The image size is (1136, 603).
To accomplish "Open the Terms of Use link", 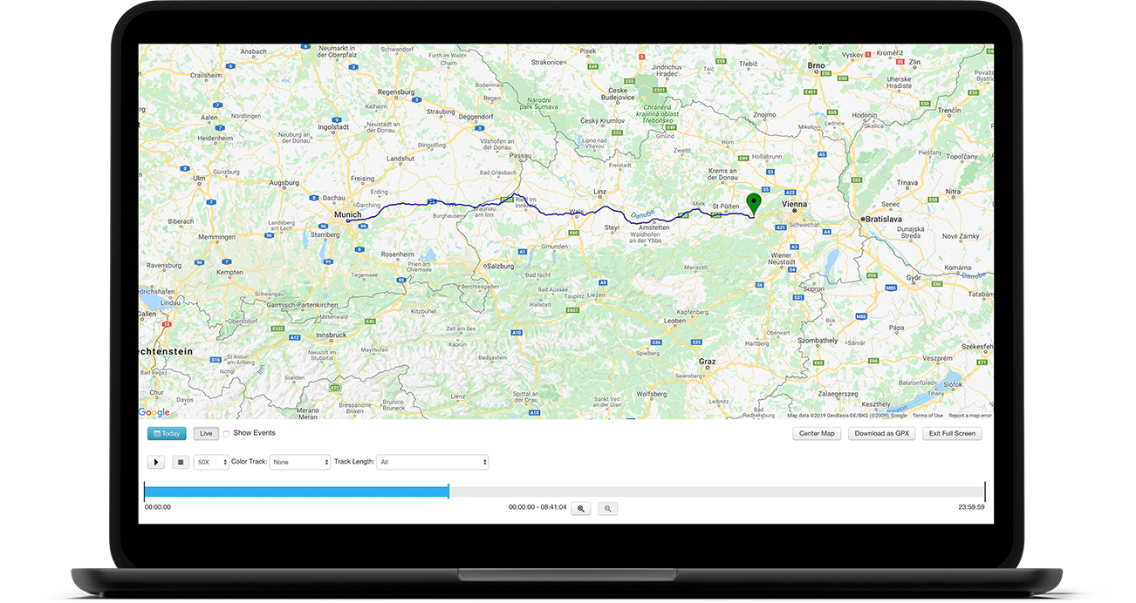I will [x=927, y=416].
